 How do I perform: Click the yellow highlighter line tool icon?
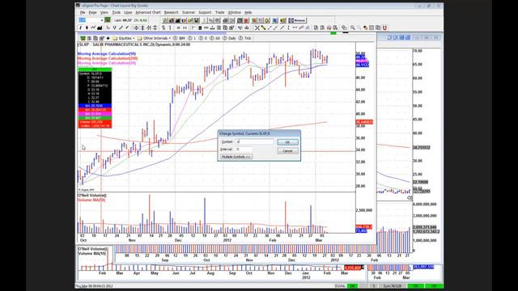(263, 27)
